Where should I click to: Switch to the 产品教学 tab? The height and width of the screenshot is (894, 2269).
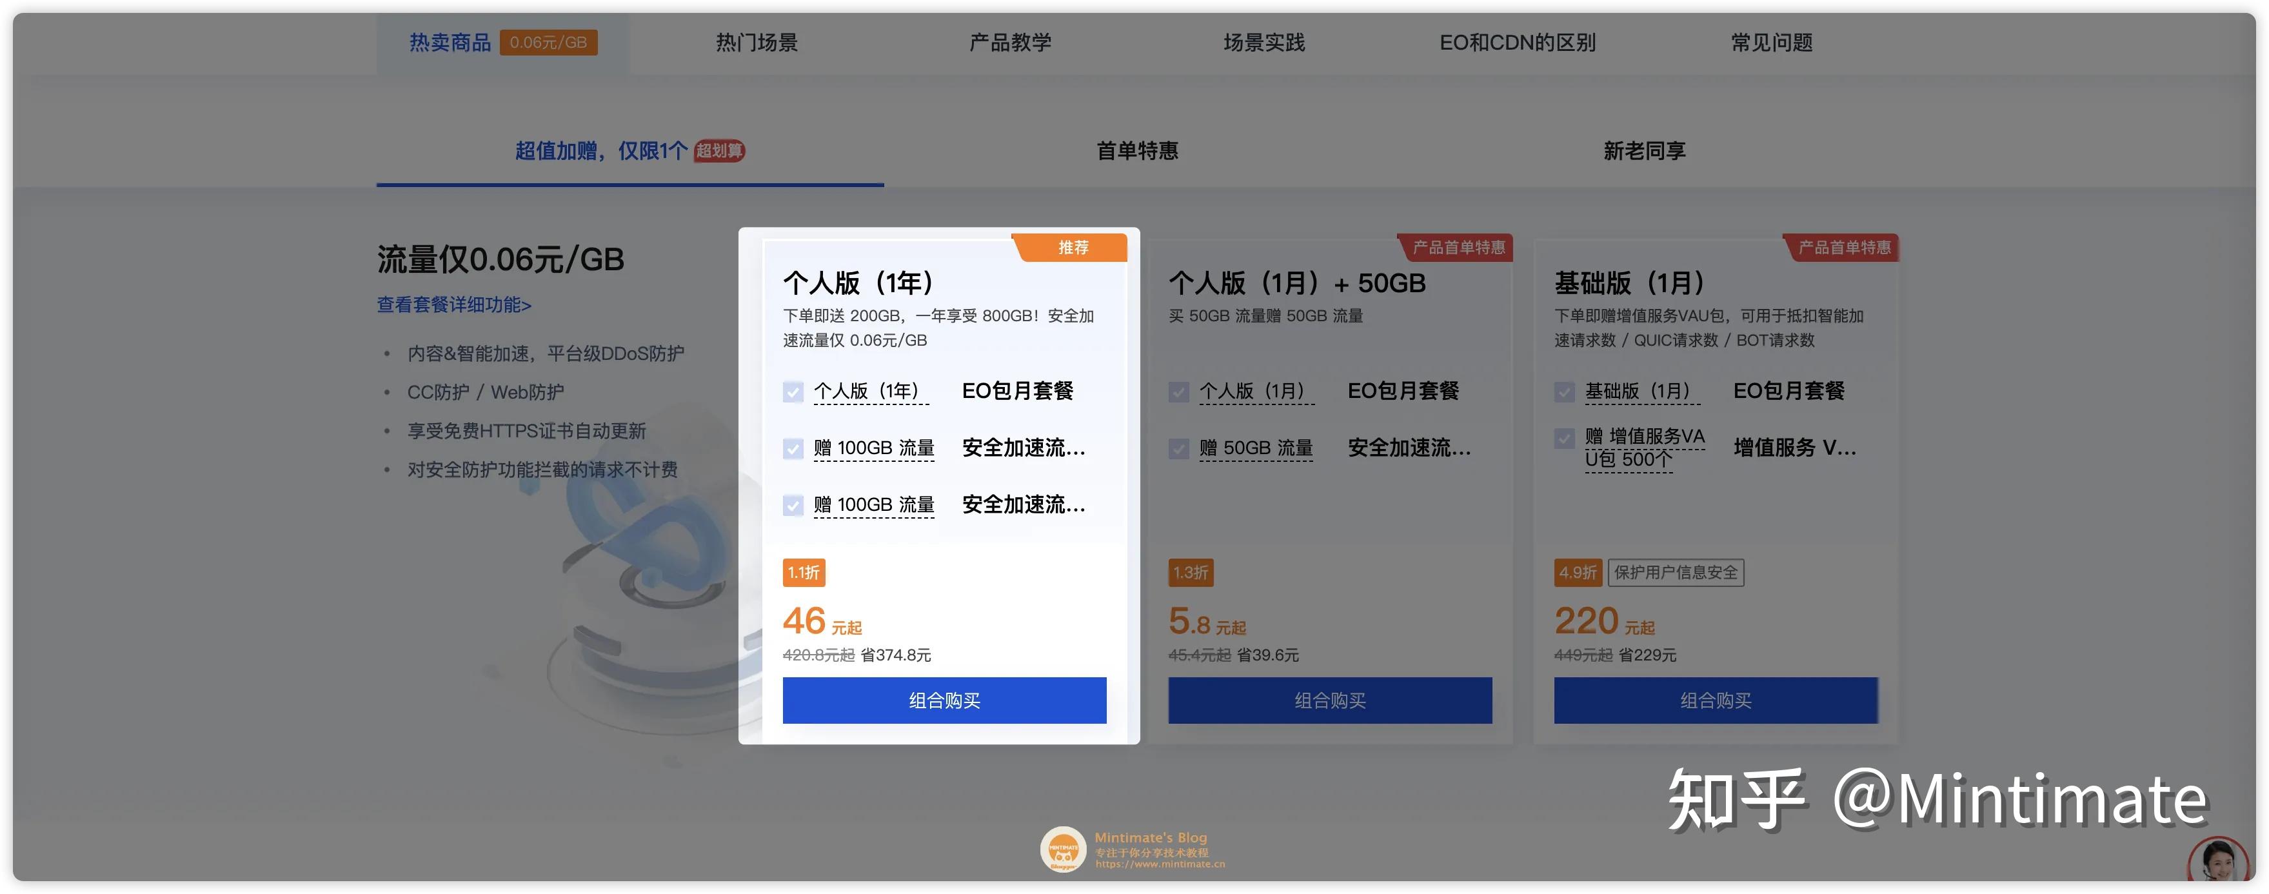coord(1009,41)
